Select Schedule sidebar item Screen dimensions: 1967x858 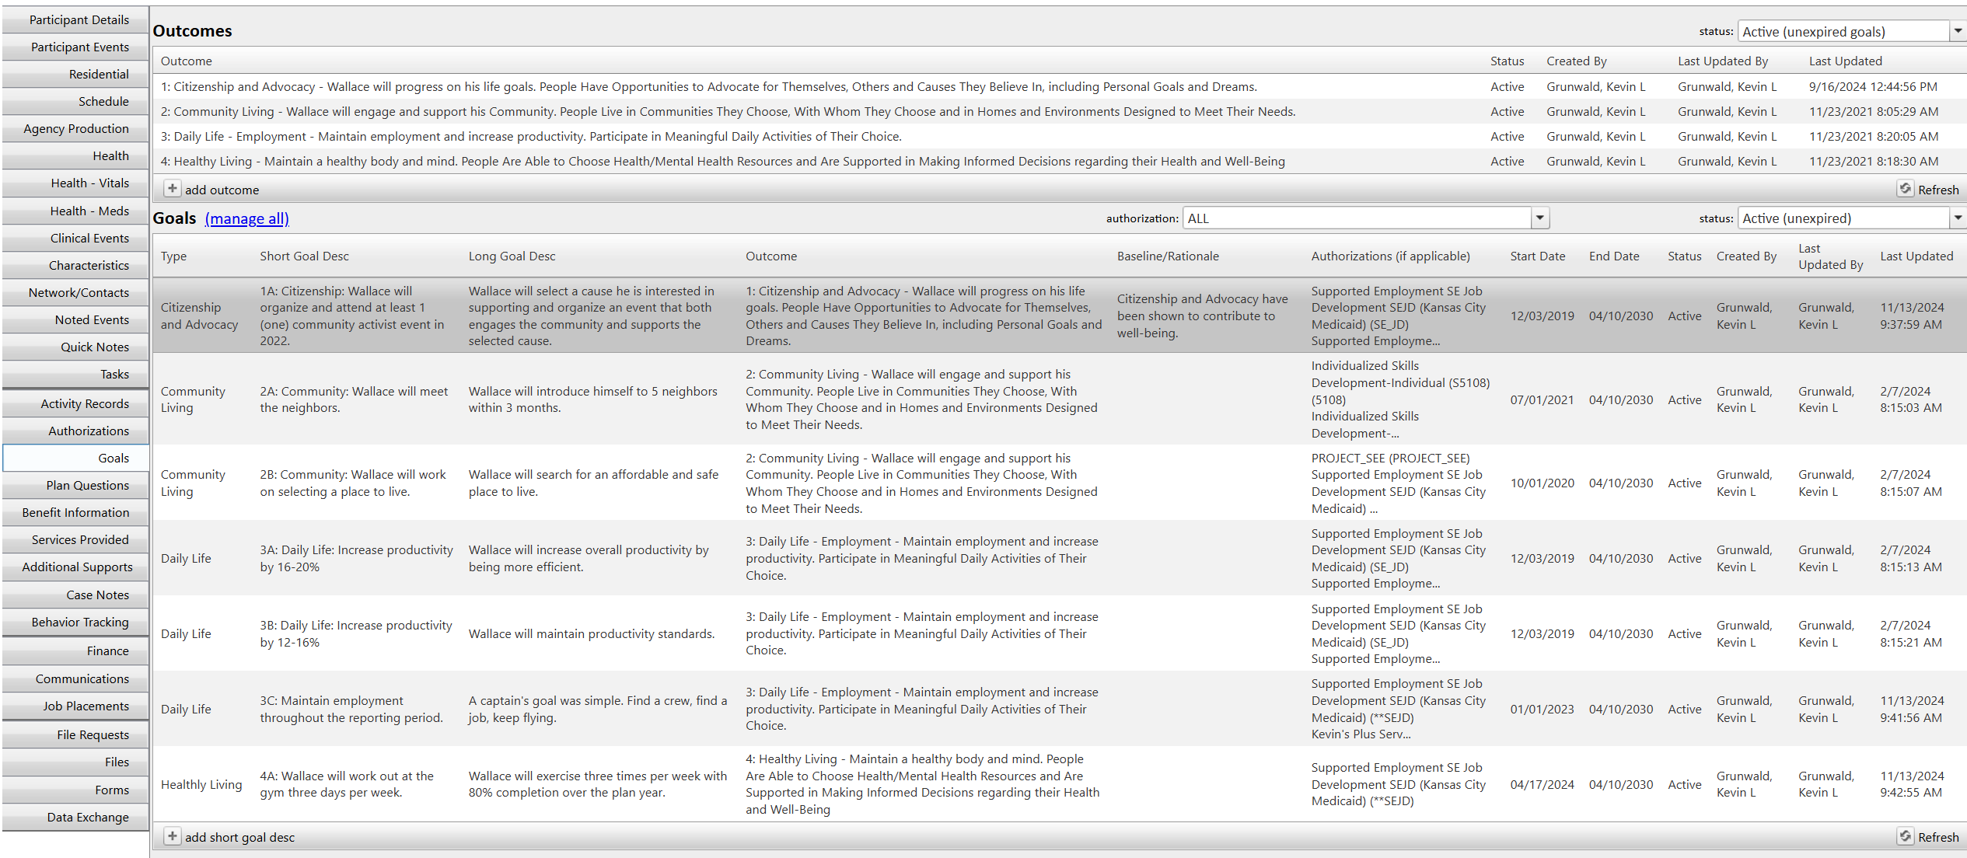(75, 102)
